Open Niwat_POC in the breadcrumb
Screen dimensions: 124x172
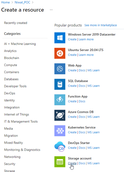coord(22,2)
